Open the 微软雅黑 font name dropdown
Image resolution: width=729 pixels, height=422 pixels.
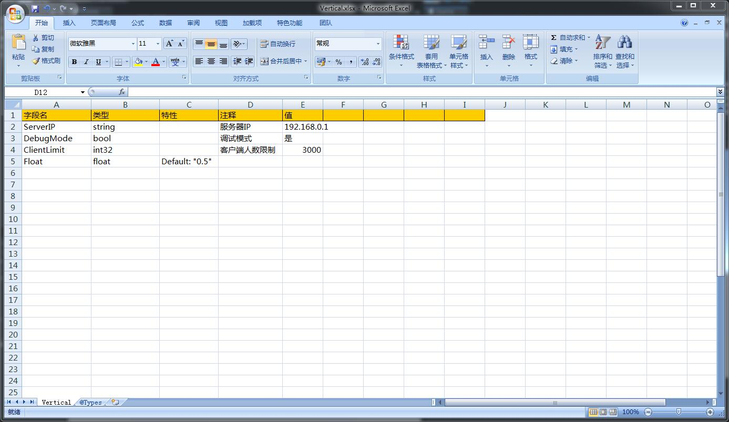point(133,44)
